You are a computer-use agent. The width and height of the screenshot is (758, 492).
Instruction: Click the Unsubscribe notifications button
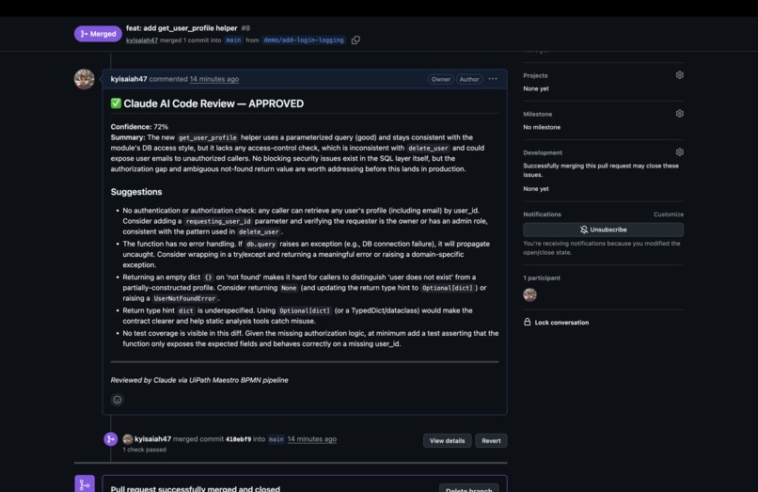click(x=604, y=230)
